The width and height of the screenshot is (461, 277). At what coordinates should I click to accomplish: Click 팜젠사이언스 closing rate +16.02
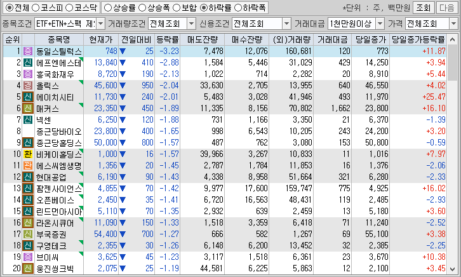tap(434, 189)
